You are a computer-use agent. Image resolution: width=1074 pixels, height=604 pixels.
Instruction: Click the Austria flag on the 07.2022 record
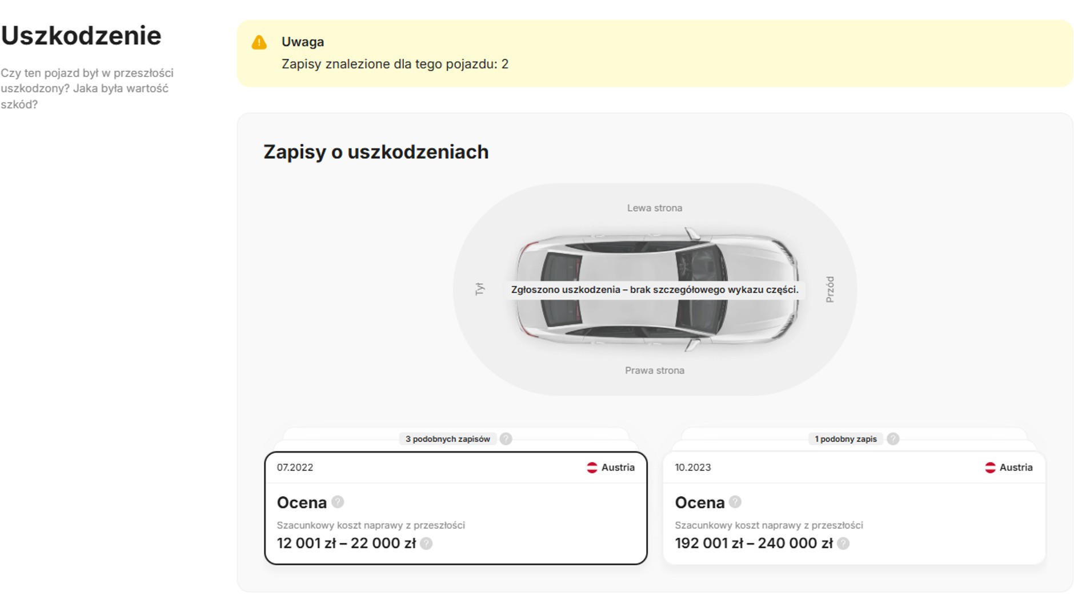click(x=592, y=468)
